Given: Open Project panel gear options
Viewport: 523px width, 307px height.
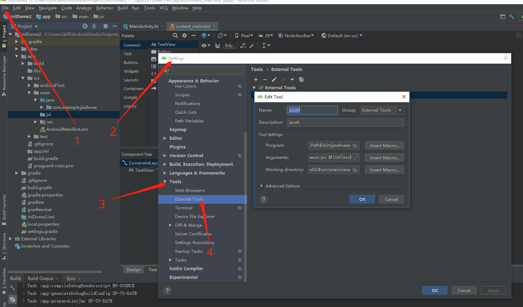Looking at the screenshot, I should pyautogui.click(x=106, y=26).
